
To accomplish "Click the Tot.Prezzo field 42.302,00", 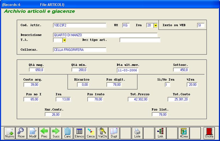I will tap(138, 99).
